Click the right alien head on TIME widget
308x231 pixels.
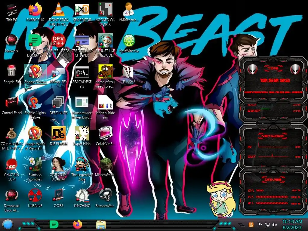pyautogui.click(x=295, y=69)
